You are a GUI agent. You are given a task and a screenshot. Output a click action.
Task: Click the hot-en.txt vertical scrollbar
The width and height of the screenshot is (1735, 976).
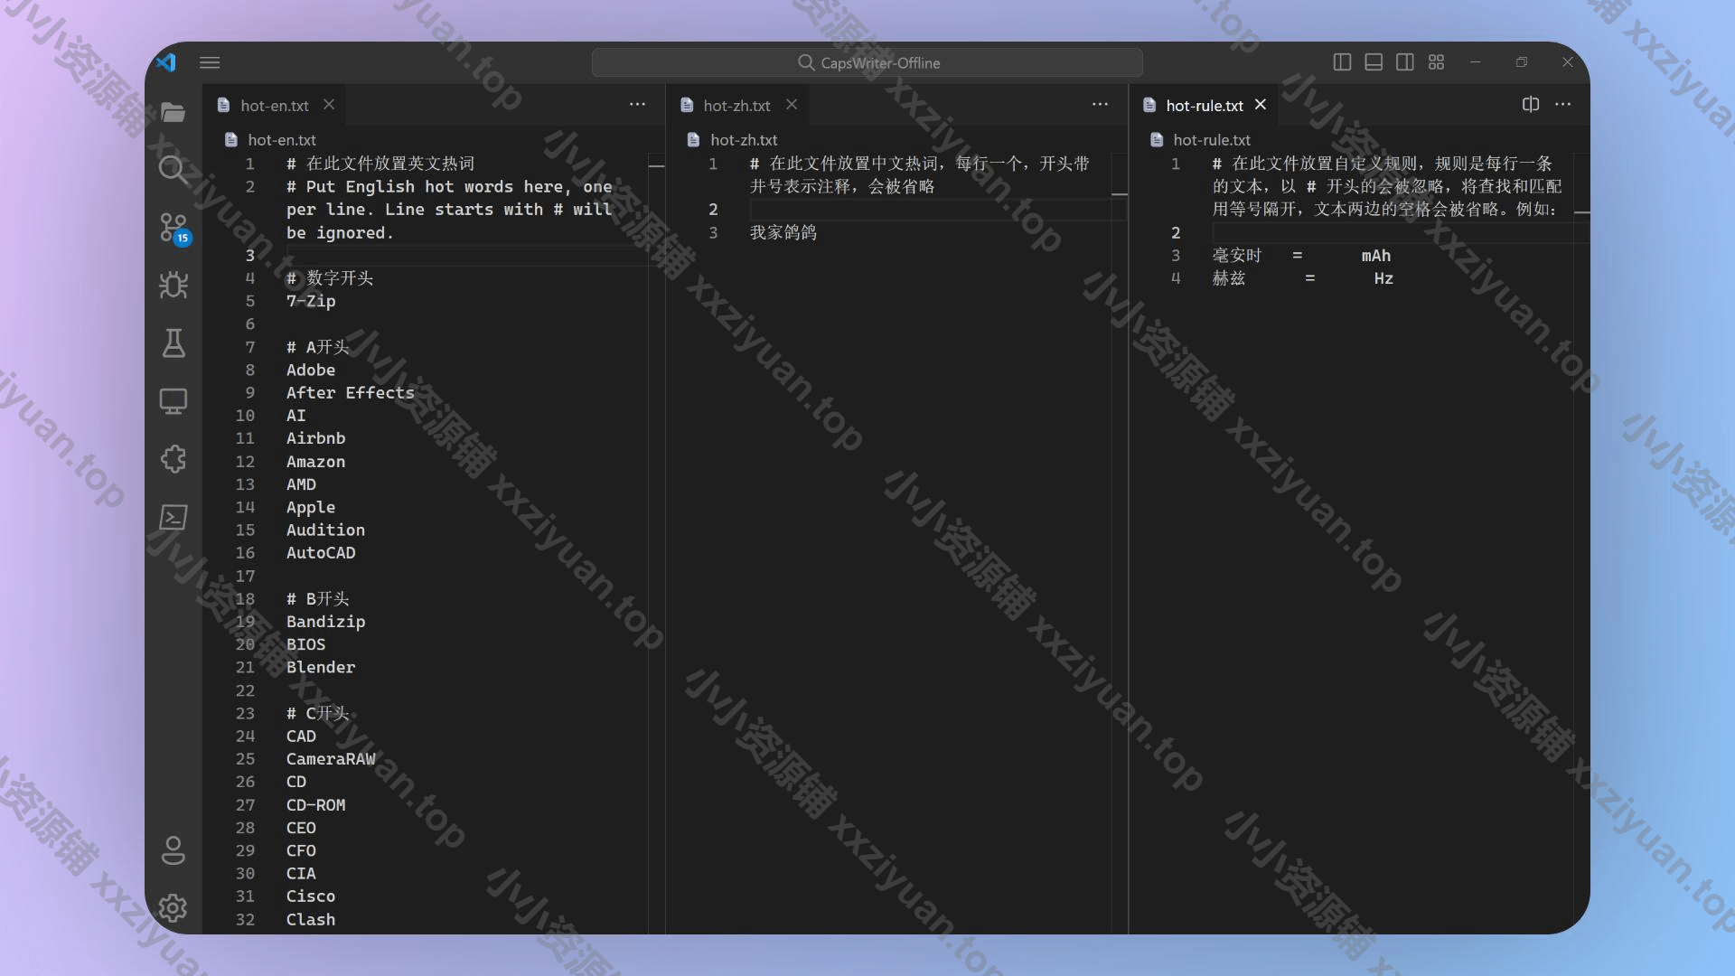point(657,542)
